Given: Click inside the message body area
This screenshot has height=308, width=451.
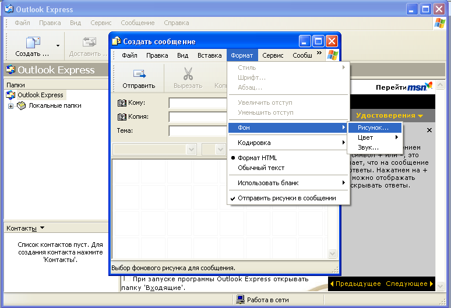Looking at the screenshot, I should (220, 209).
